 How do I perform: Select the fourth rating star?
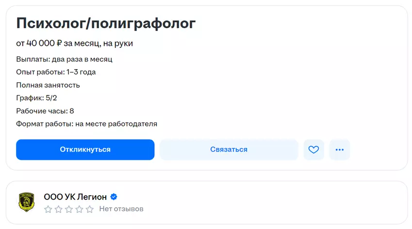[79, 209]
